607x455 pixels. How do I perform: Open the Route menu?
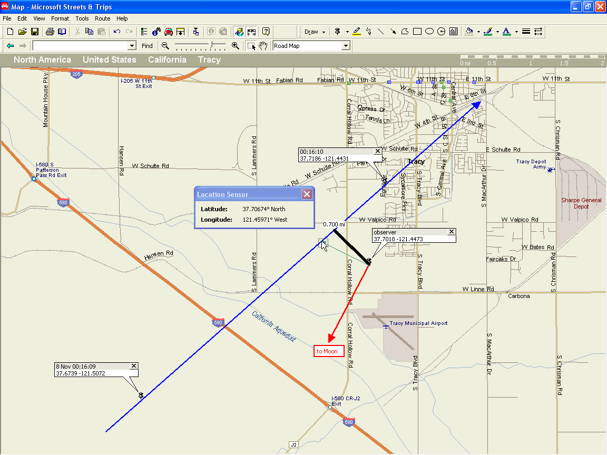tap(103, 18)
